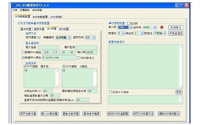Open the 设置相关 menu
This screenshot has height=125, width=203.
25,10
